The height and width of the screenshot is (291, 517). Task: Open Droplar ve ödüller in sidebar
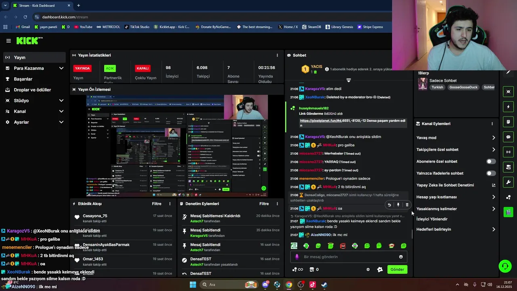[34, 90]
